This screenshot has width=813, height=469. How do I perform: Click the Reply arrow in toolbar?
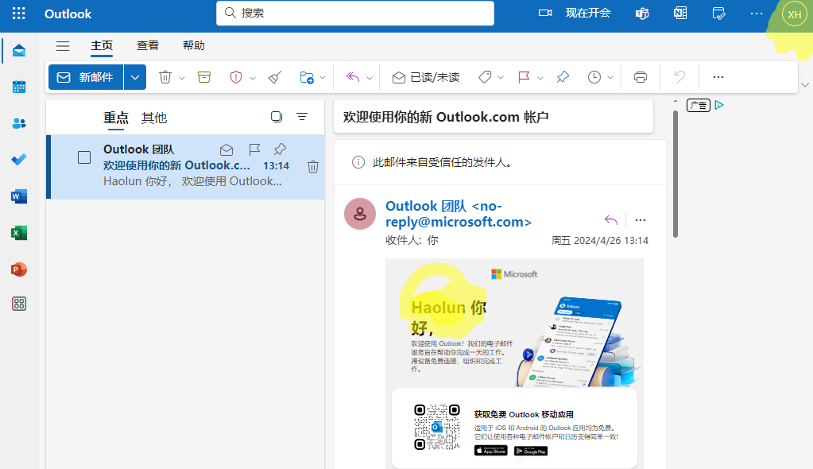pyautogui.click(x=353, y=77)
